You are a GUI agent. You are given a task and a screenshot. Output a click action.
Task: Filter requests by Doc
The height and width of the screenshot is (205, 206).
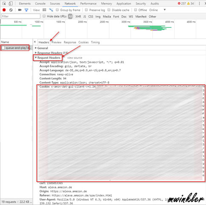tap(124, 17)
